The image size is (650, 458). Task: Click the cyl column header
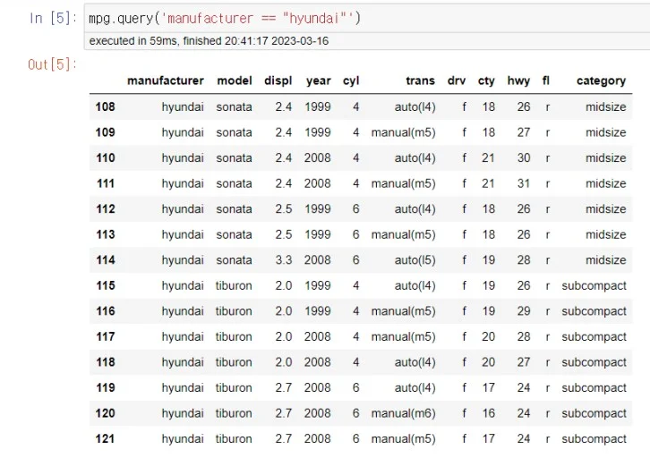(x=351, y=81)
